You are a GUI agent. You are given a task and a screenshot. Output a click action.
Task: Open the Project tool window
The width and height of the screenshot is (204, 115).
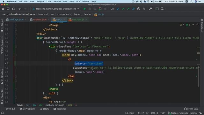(2, 25)
